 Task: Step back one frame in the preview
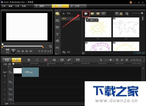point(22,51)
